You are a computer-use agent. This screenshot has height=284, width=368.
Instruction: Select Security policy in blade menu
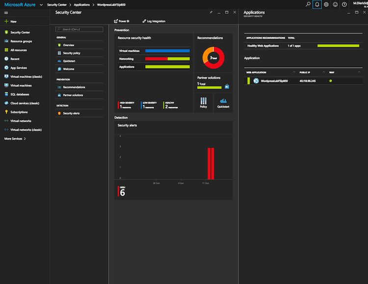point(72,53)
